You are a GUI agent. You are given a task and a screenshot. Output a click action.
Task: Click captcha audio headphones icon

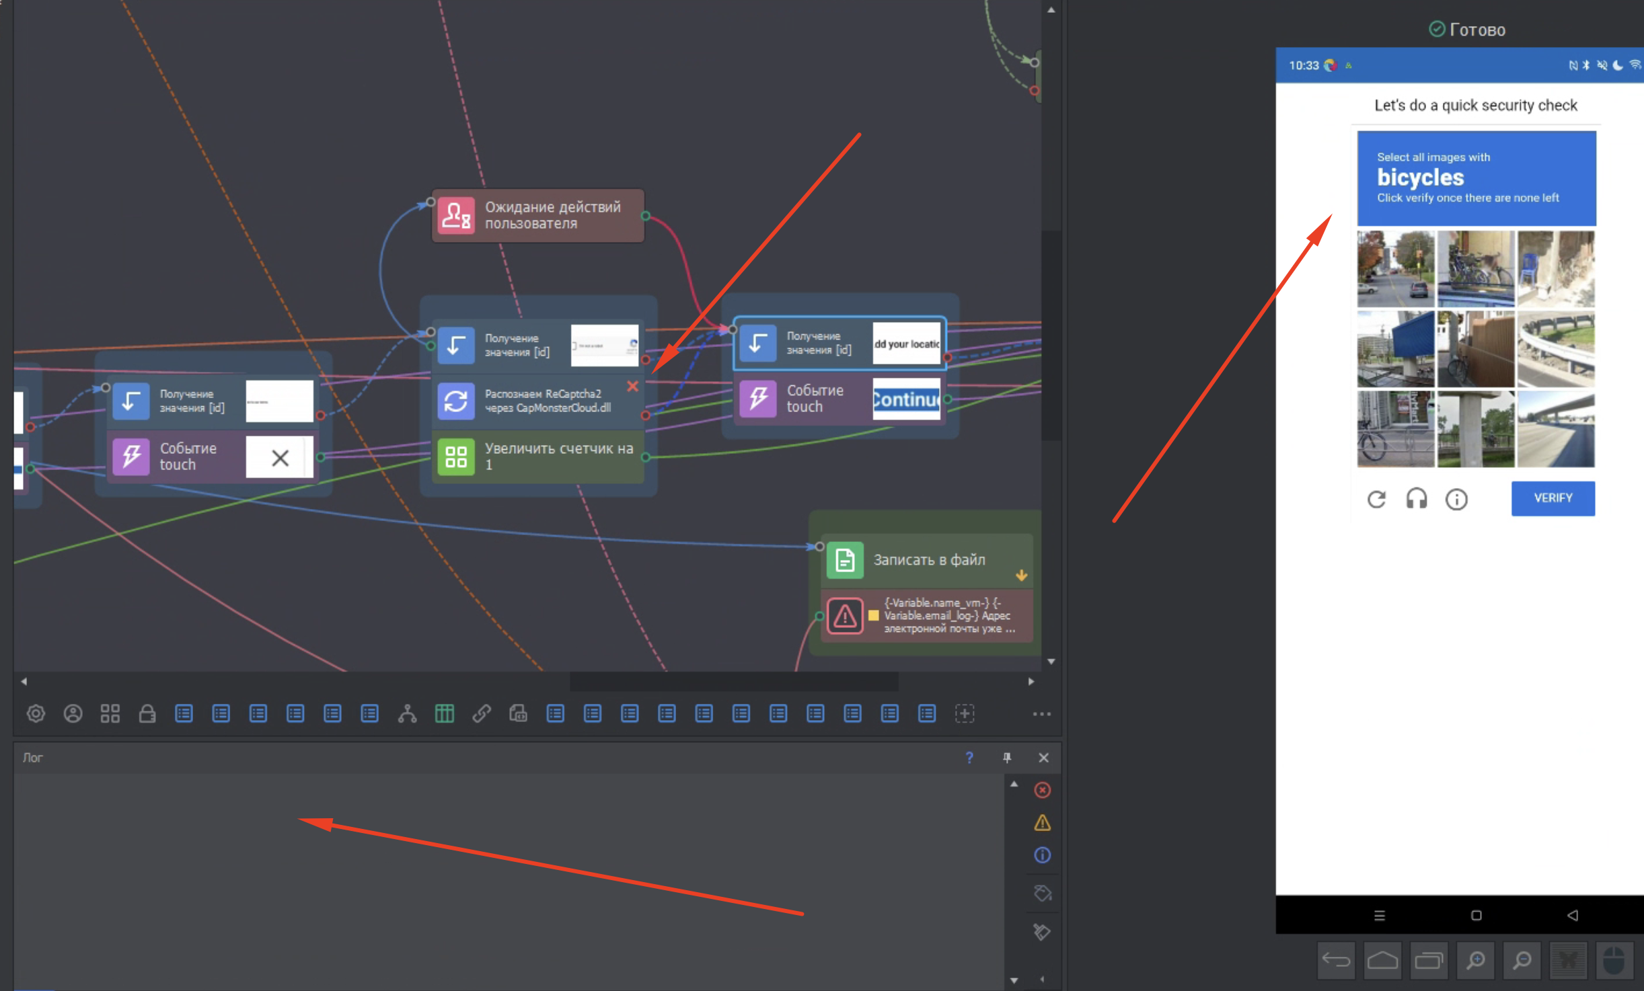[x=1416, y=499]
